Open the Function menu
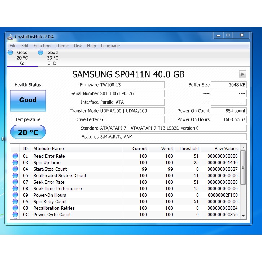This screenshot has width=262, height=262. click(x=42, y=46)
